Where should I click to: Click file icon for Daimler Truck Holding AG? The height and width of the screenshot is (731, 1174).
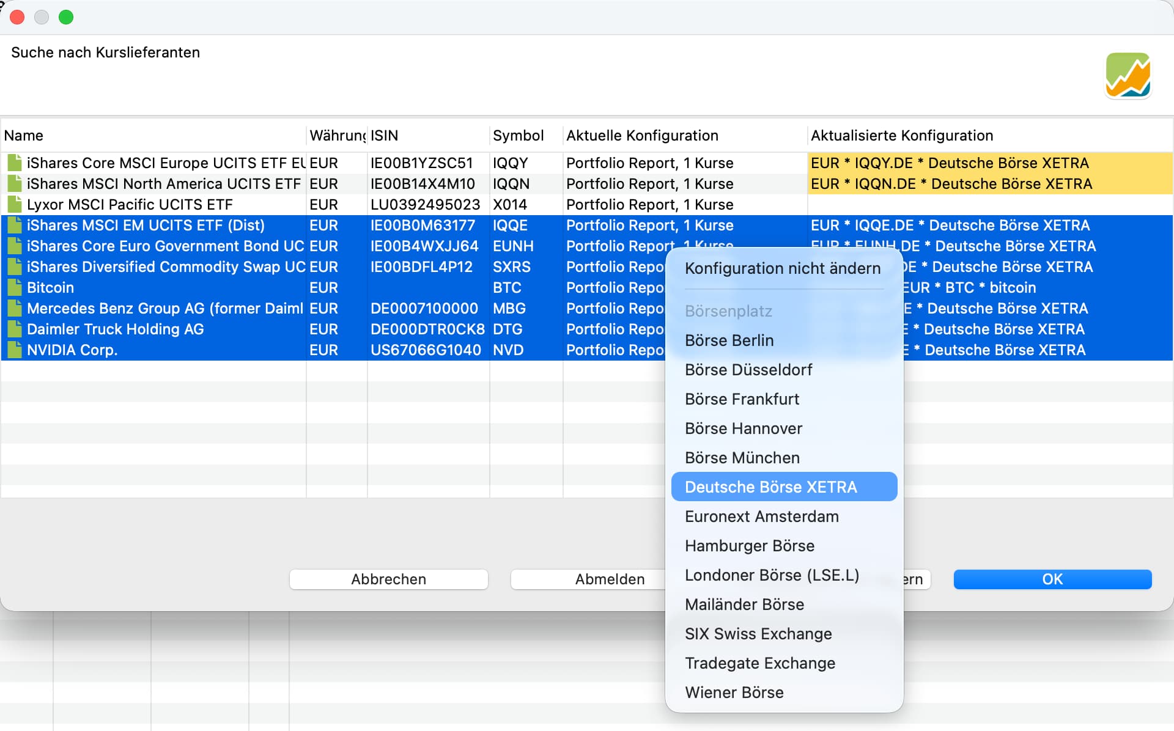click(x=15, y=329)
